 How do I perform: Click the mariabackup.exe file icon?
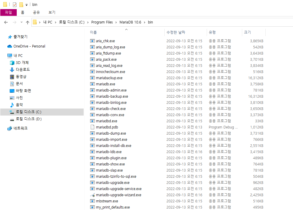click(92, 78)
